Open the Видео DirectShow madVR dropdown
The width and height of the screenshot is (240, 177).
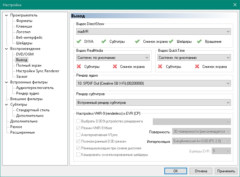[x=153, y=32]
